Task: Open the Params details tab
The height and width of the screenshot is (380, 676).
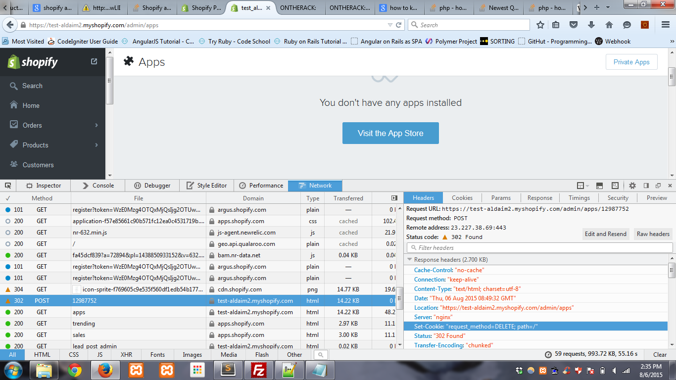Action: tap(501, 198)
